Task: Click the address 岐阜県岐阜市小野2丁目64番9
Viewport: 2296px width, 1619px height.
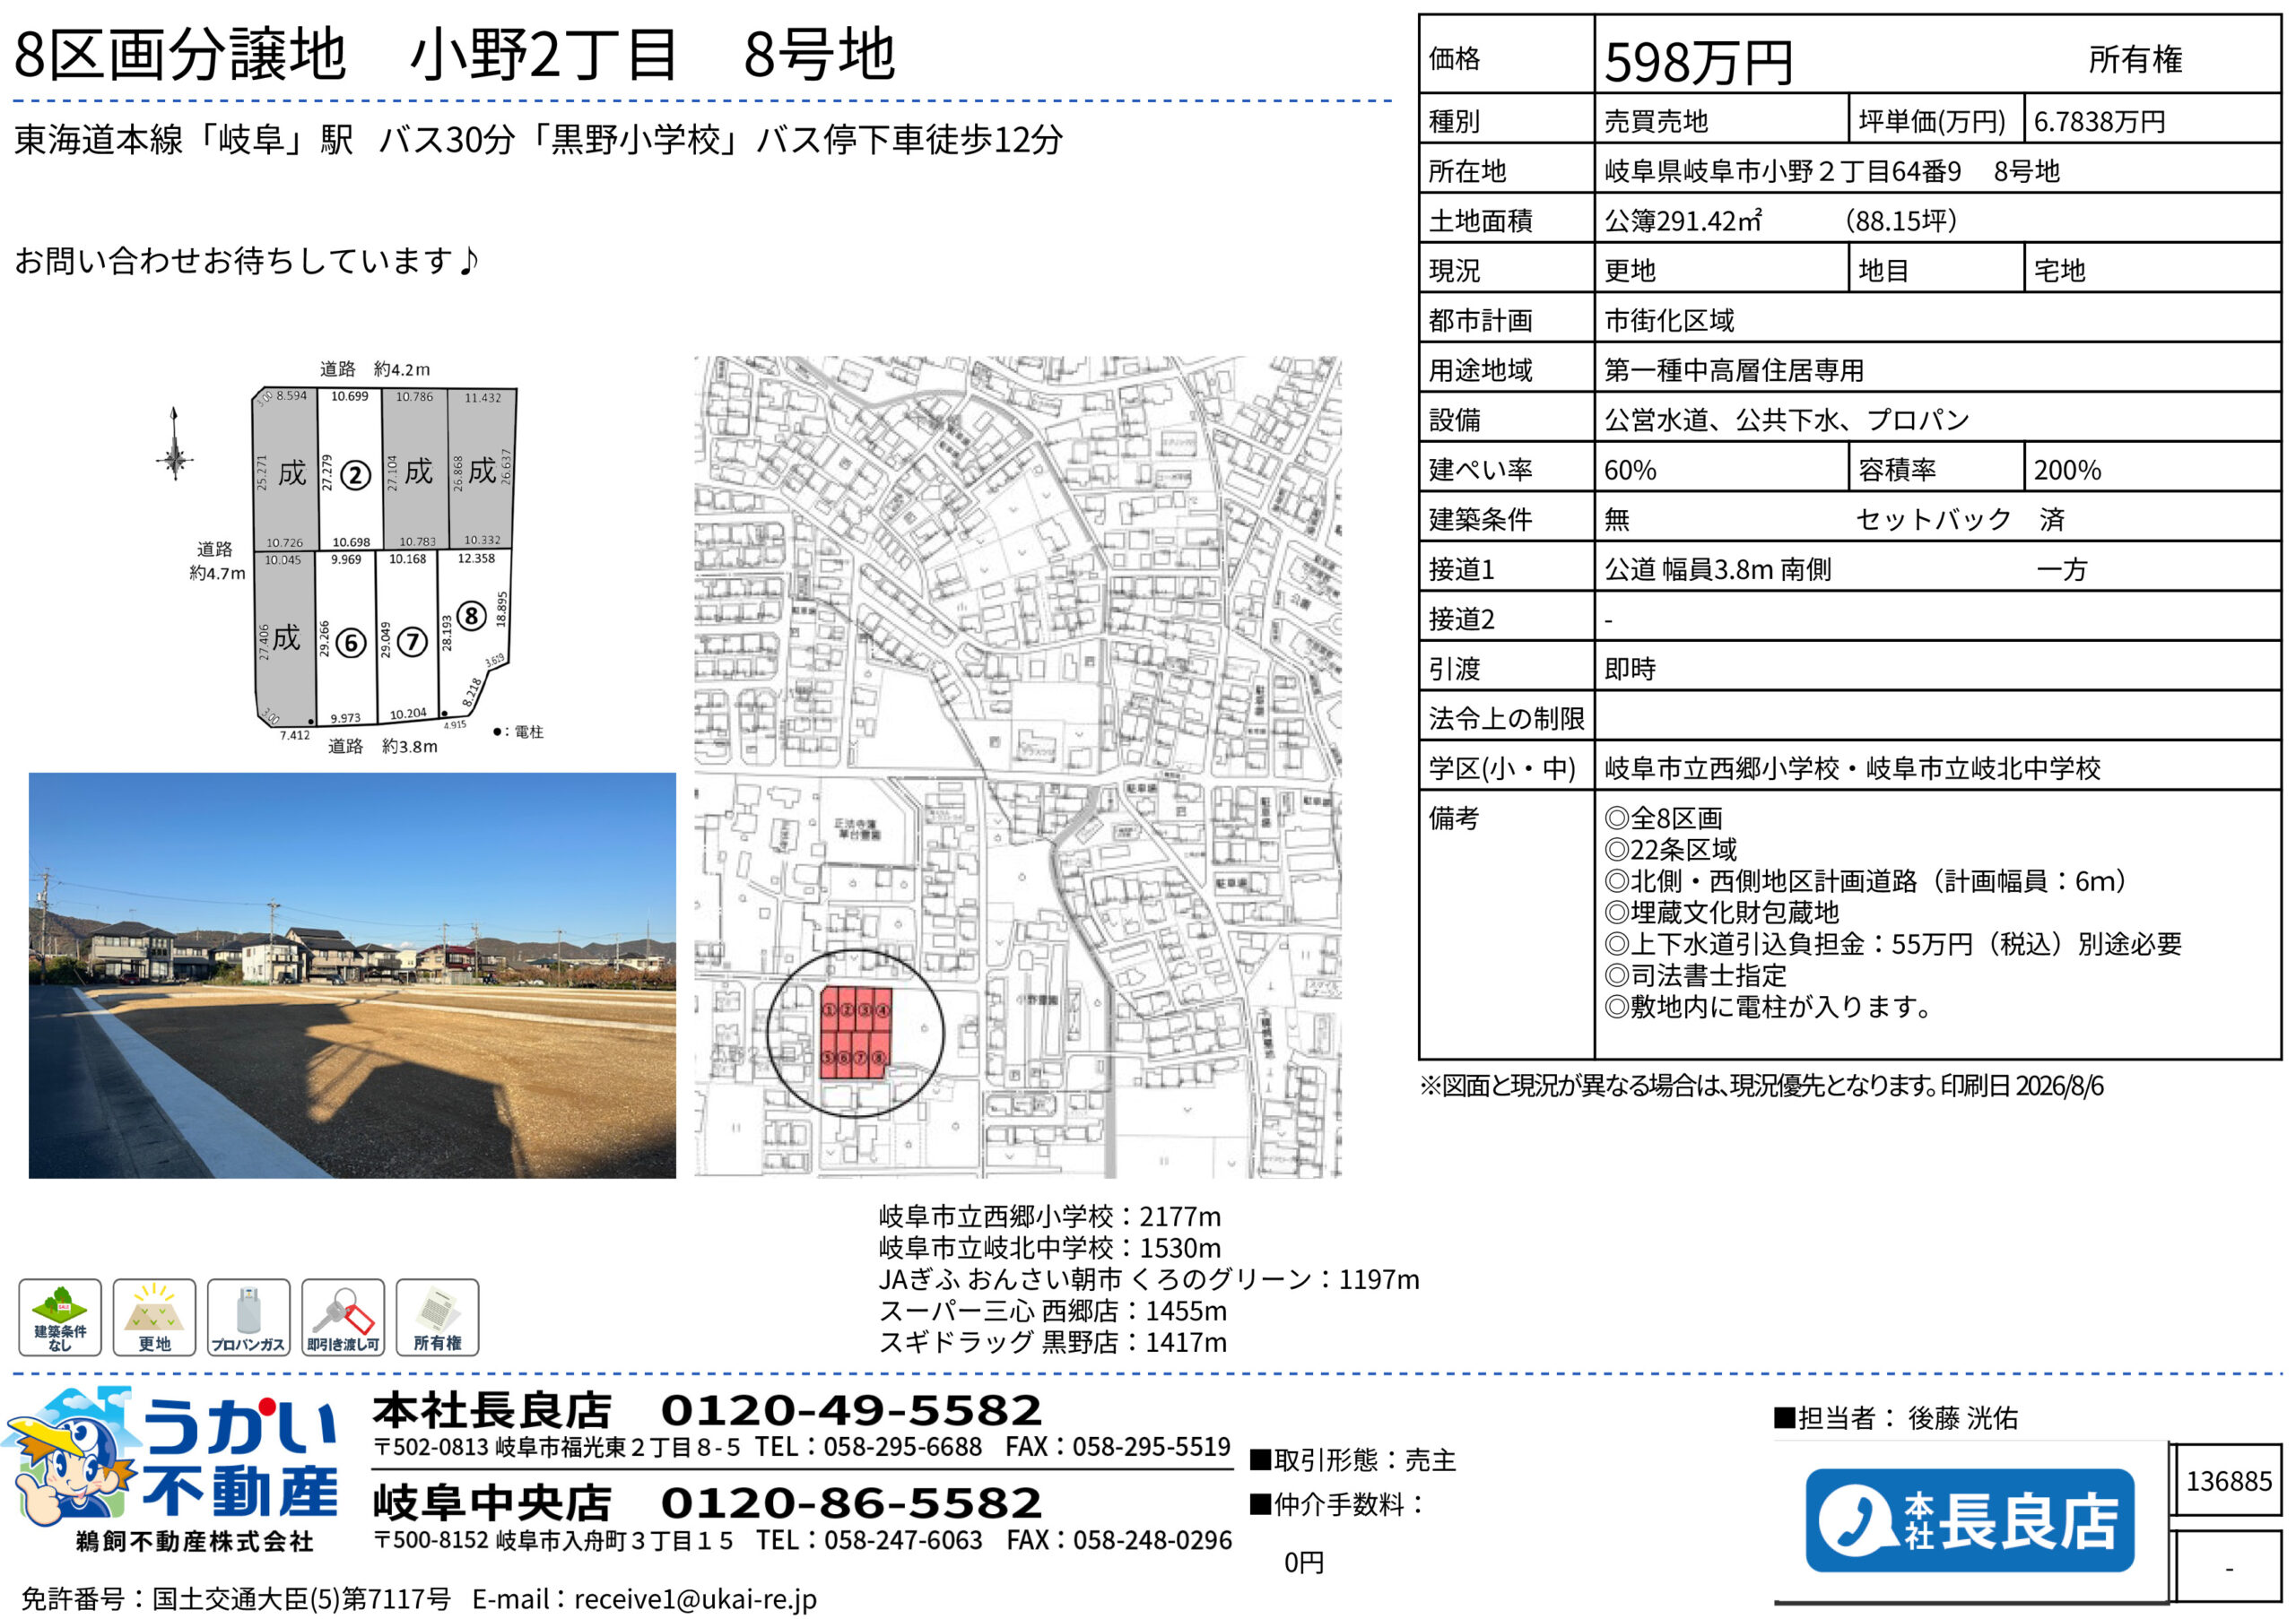Action: click(x=1782, y=171)
